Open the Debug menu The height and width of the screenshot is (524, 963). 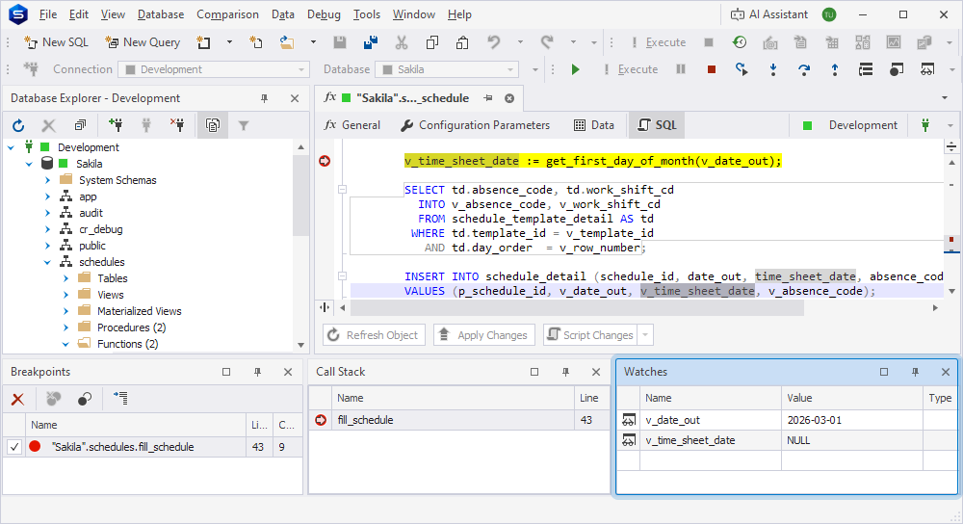tap(323, 14)
